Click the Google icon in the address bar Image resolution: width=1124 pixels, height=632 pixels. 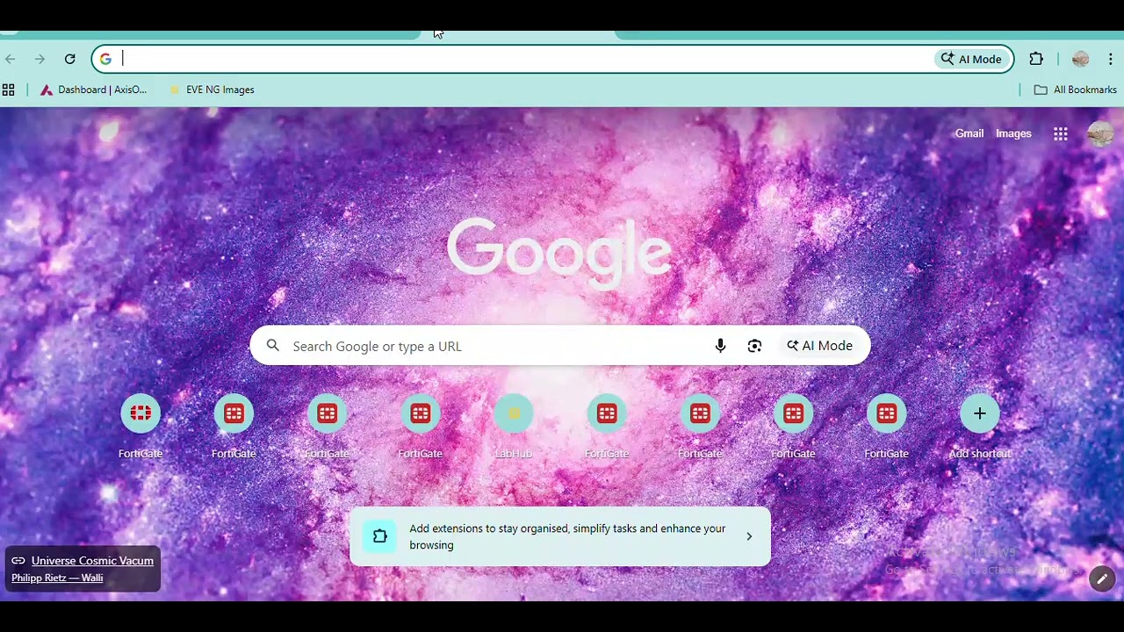click(x=105, y=59)
